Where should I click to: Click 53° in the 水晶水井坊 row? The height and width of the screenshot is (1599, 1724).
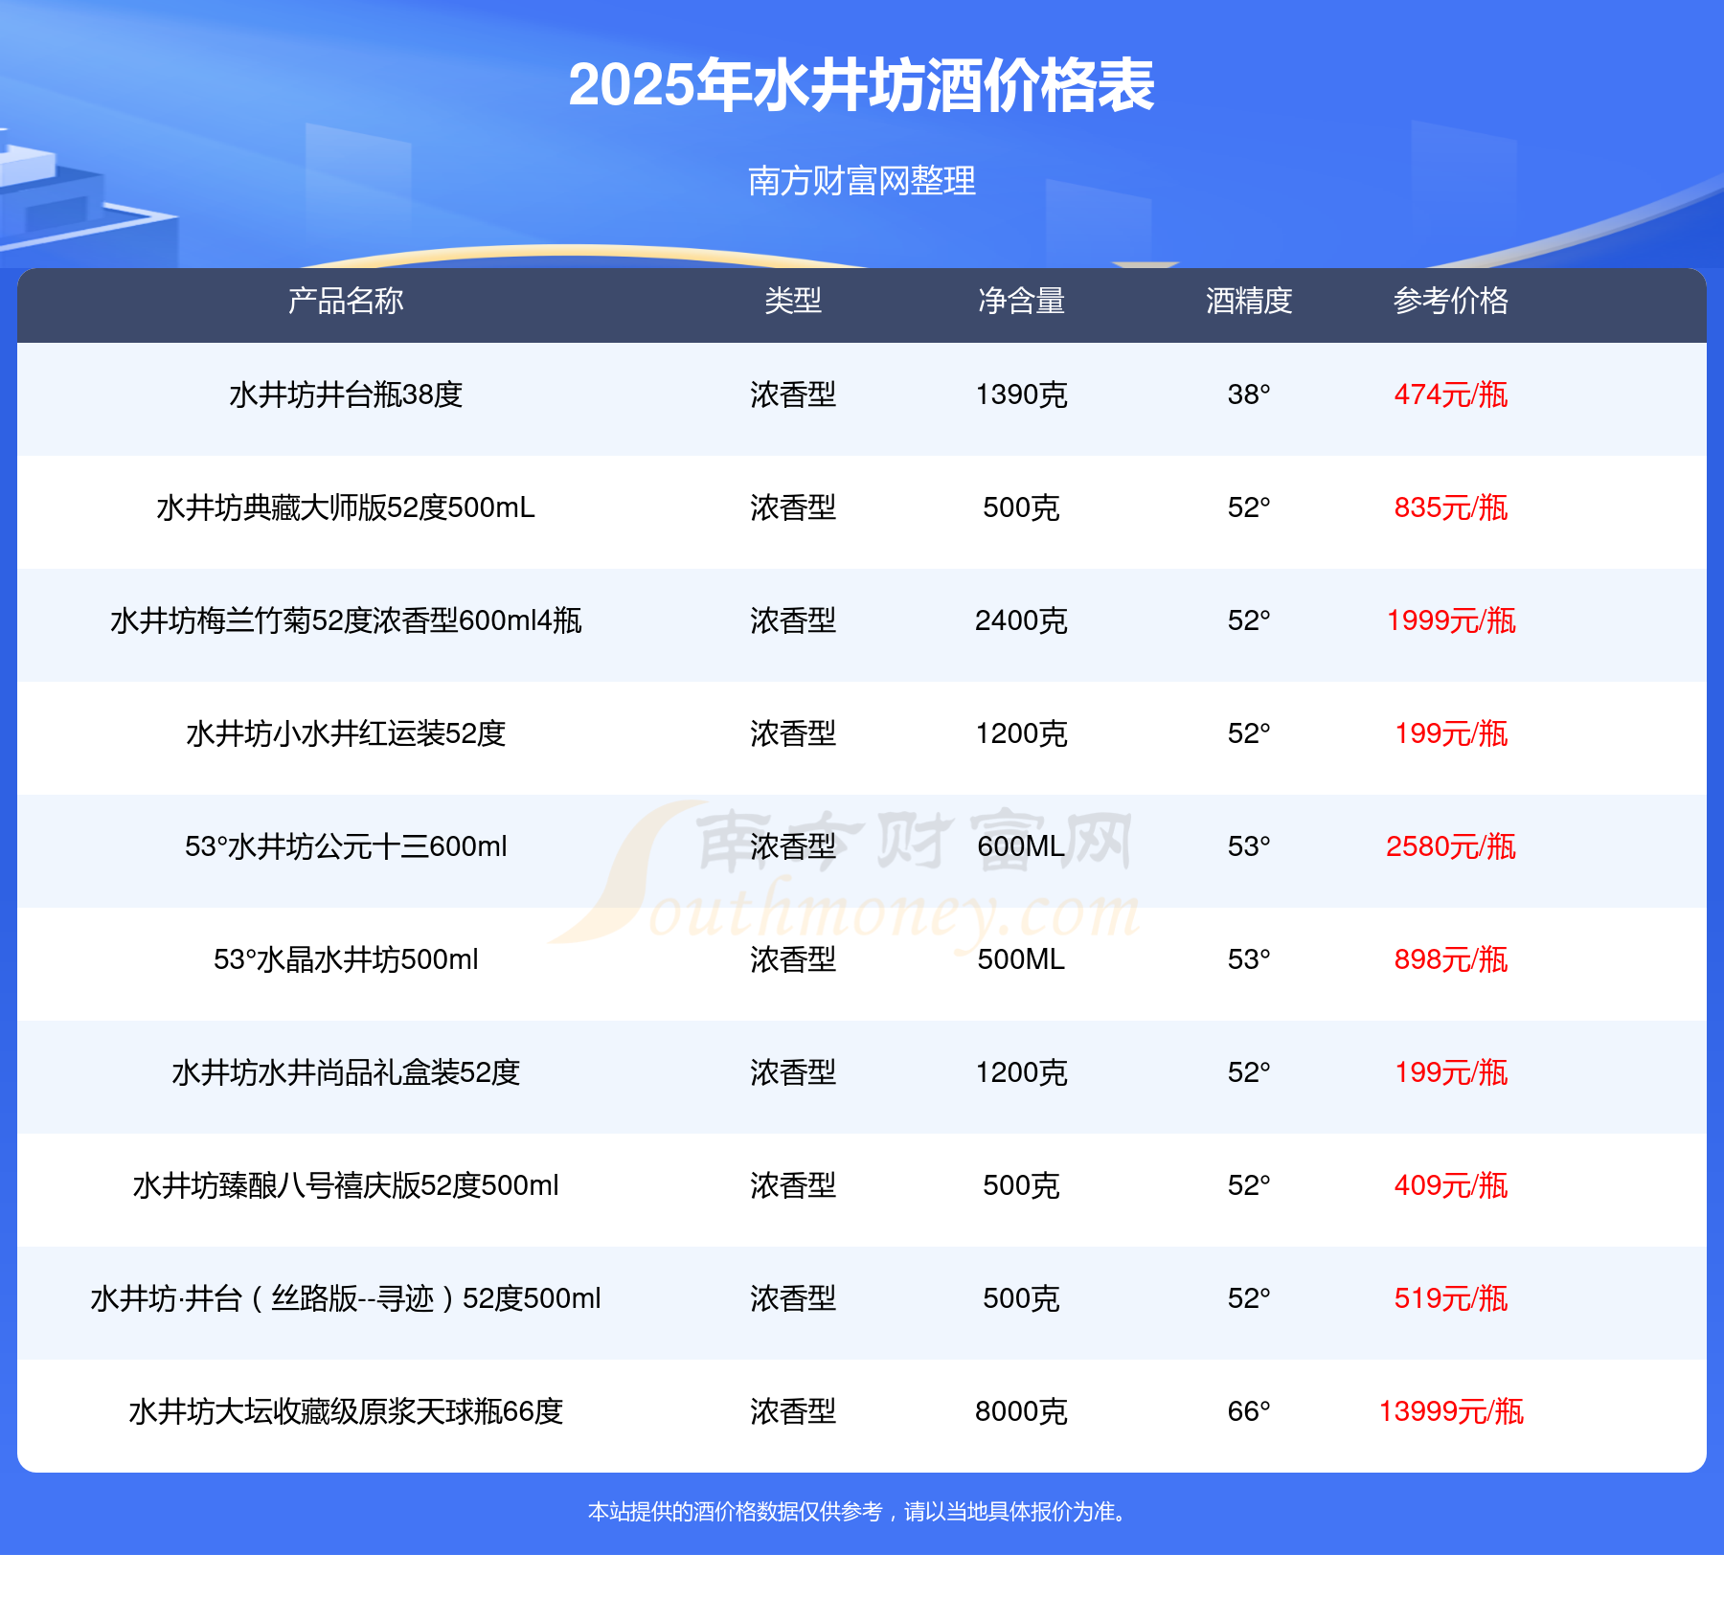pyautogui.click(x=1249, y=959)
